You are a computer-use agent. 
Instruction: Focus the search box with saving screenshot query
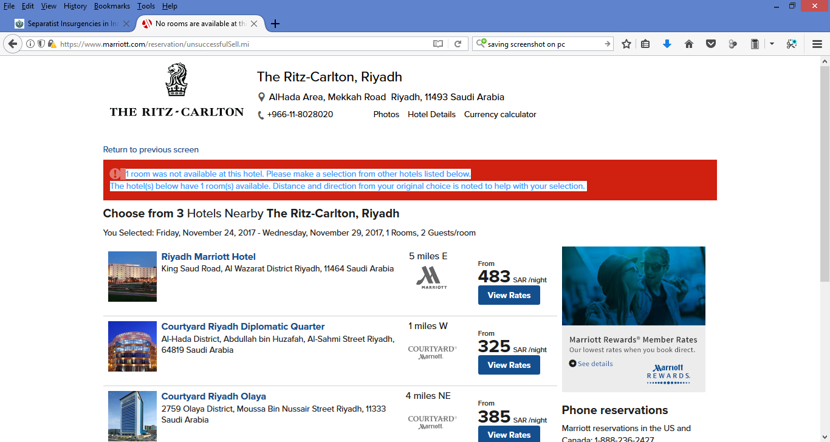544,44
